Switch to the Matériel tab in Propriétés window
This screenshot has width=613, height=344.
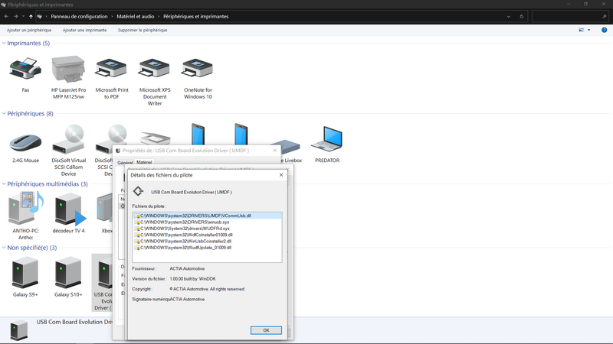144,162
